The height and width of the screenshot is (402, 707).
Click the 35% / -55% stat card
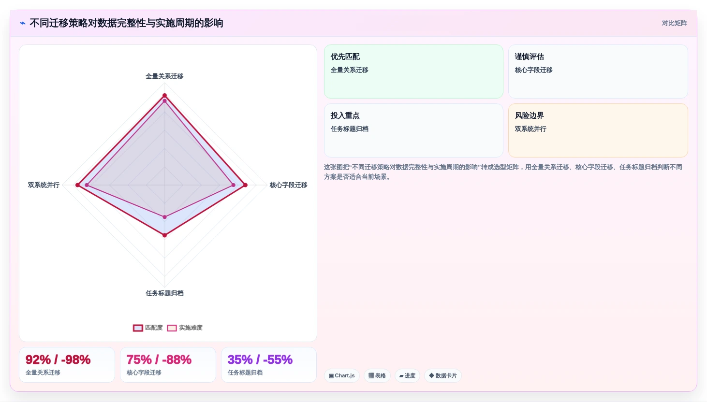click(269, 365)
